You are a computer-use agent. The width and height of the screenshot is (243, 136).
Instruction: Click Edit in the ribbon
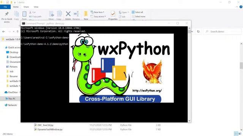pyautogui.click(x=122, y=17)
